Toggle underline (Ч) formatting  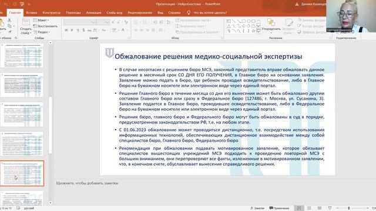coord(78,30)
